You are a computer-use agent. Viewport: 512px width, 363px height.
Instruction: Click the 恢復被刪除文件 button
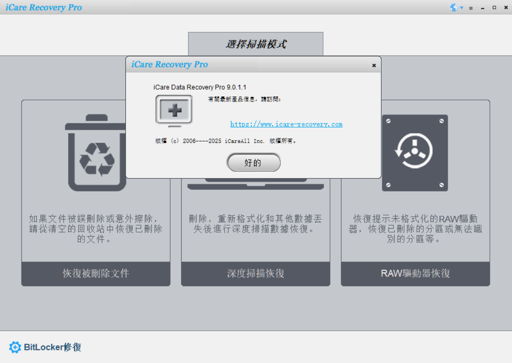(96, 273)
